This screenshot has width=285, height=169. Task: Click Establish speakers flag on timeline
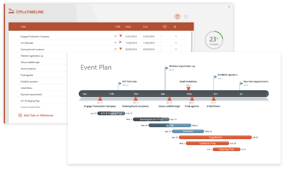tap(216, 77)
